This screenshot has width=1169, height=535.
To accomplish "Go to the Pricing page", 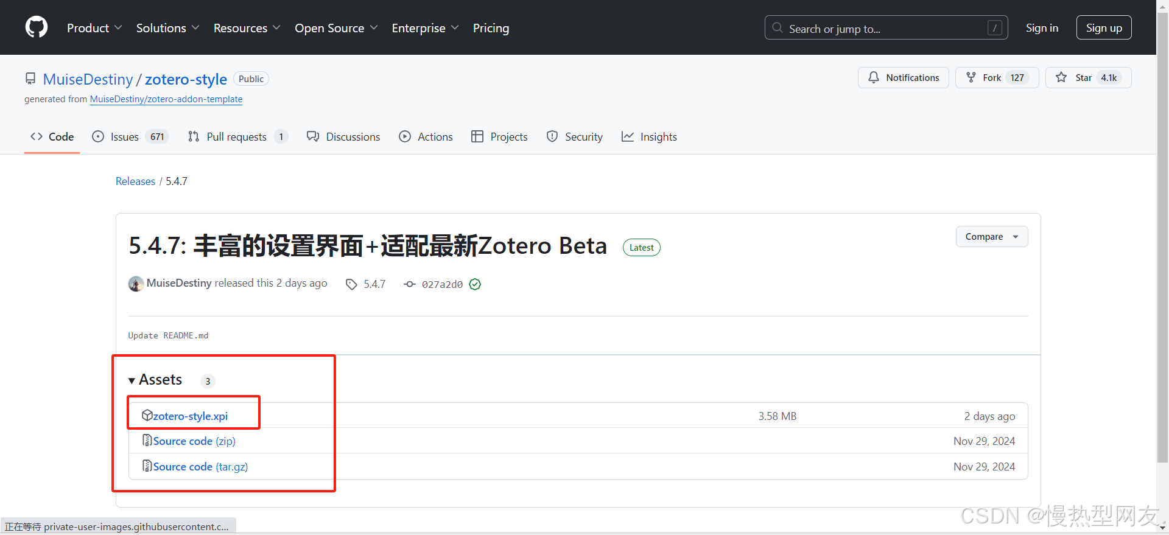I will pyautogui.click(x=491, y=28).
